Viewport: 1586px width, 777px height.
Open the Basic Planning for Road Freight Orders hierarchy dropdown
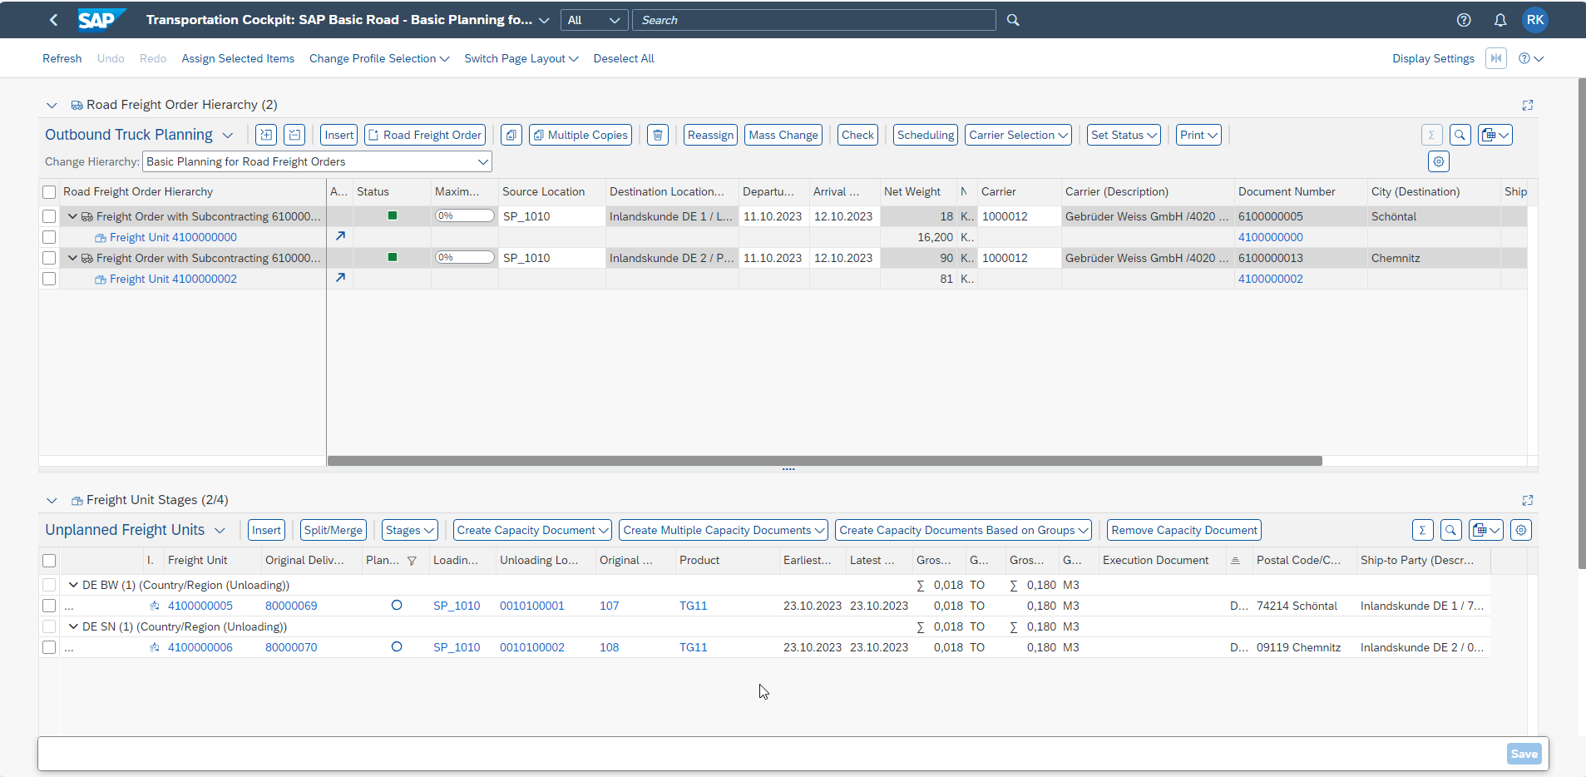click(x=483, y=161)
